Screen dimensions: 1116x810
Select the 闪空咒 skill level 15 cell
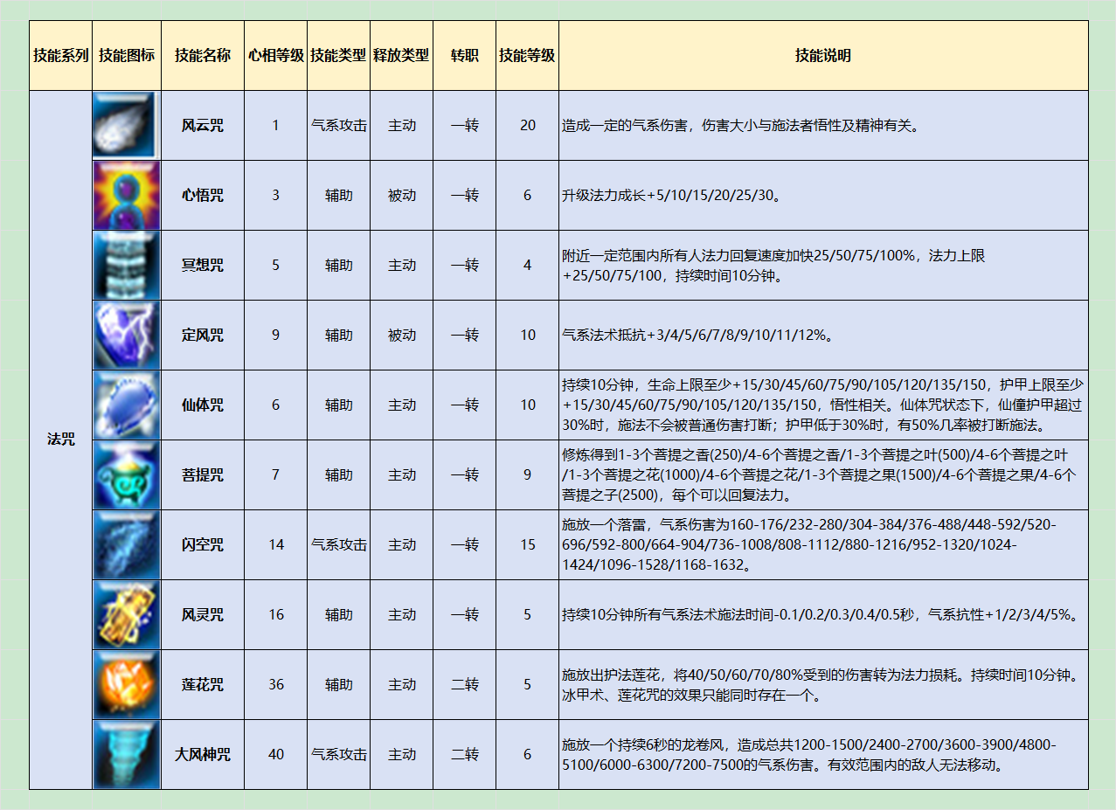click(527, 544)
